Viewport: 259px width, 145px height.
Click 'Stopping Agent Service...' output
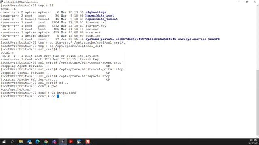pyautogui.click(x=24, y=66)
